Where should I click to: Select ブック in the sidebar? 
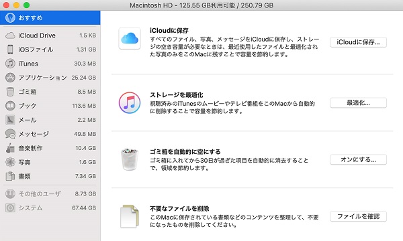point(50,106)
